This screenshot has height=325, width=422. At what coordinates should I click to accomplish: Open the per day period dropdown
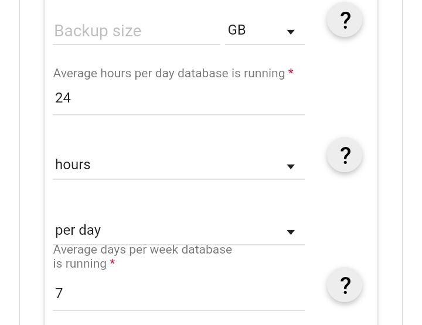tap(179, 230)
